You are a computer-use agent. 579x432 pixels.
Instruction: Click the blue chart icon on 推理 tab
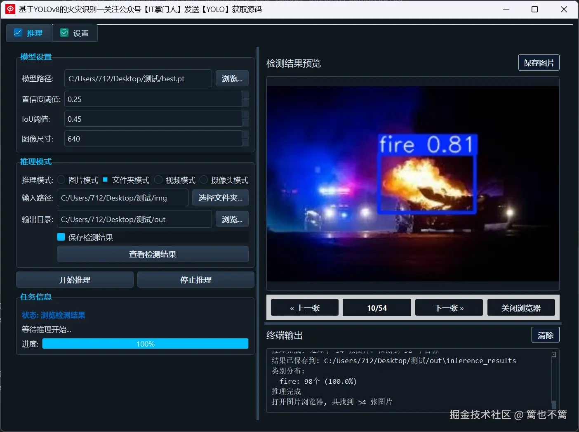(x=18, y=32)
